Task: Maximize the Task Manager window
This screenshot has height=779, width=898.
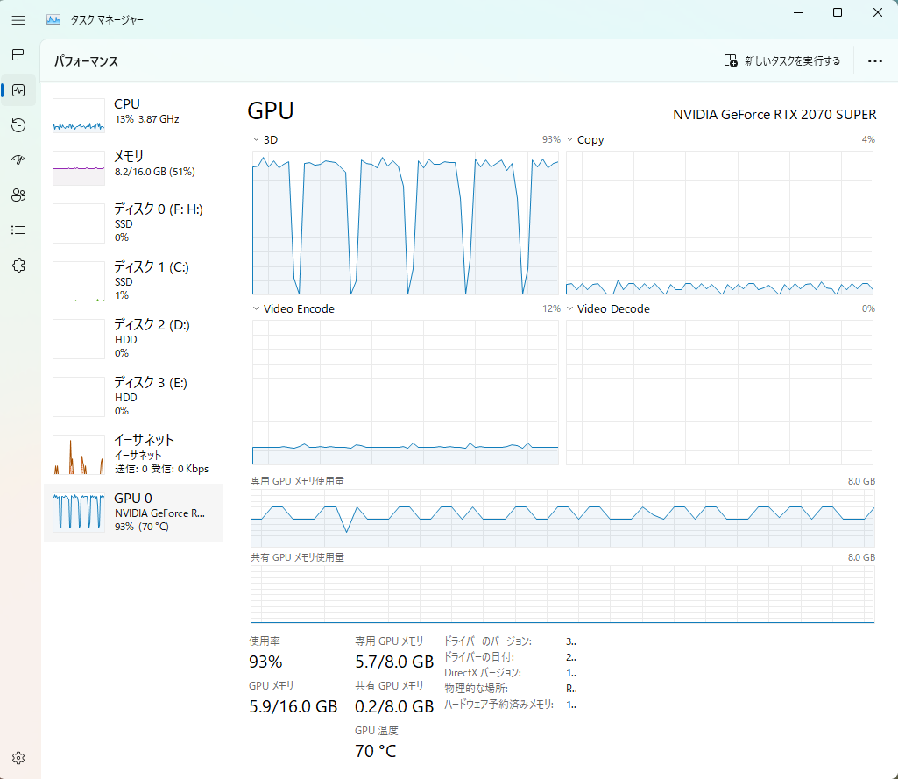Action: [838, 12]
